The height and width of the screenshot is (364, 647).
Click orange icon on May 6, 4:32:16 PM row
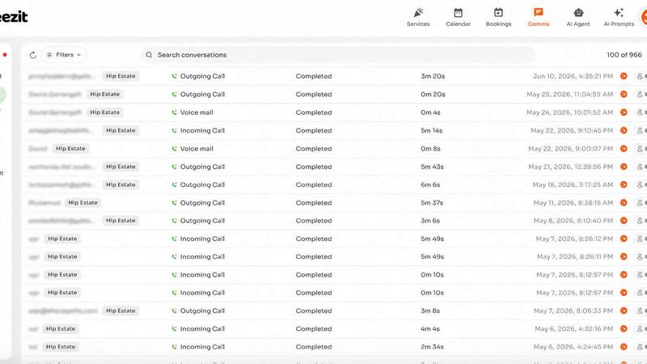[624, 328]
